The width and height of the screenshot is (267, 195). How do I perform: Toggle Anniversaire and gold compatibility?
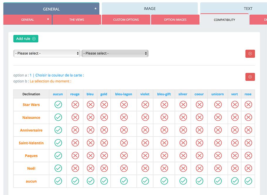[x=104, y=130]
